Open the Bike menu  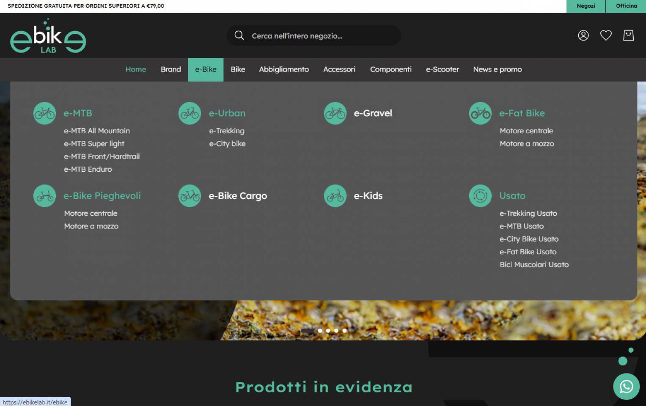pos(238,69)
